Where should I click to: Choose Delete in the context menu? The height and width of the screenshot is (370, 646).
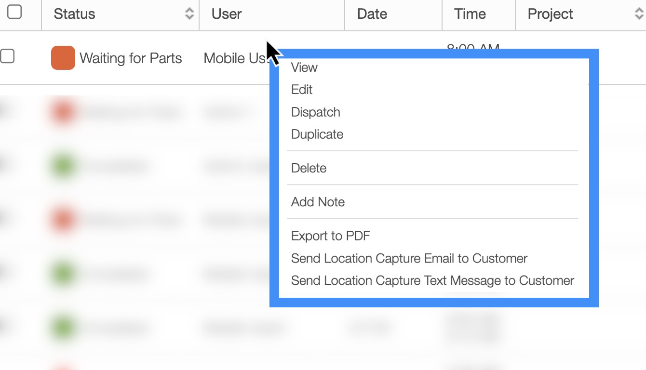pyautogui.click(x=309, y=168)
